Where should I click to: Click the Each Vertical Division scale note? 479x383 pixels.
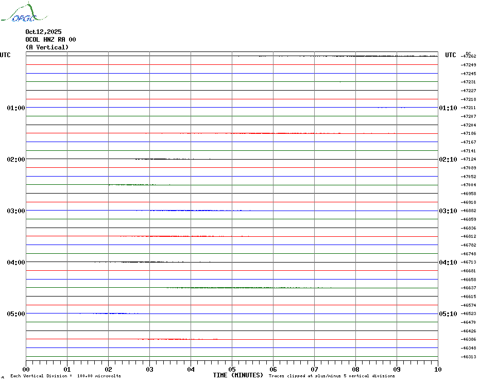65,376
